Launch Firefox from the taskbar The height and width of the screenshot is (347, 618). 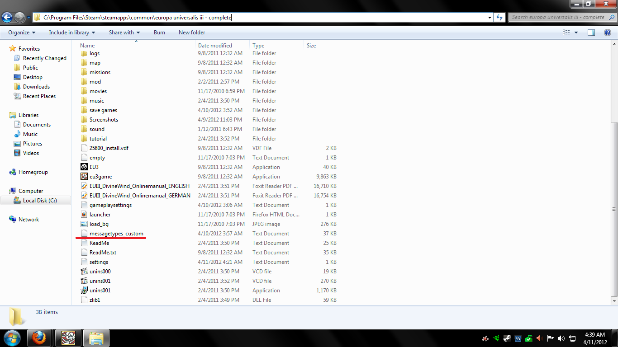pyautogui.click(x=39, y=338)
